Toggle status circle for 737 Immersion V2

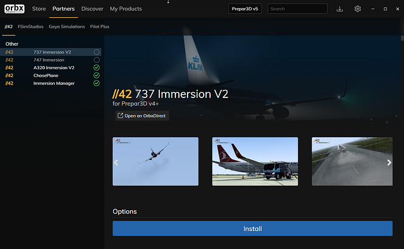(96, 52)
